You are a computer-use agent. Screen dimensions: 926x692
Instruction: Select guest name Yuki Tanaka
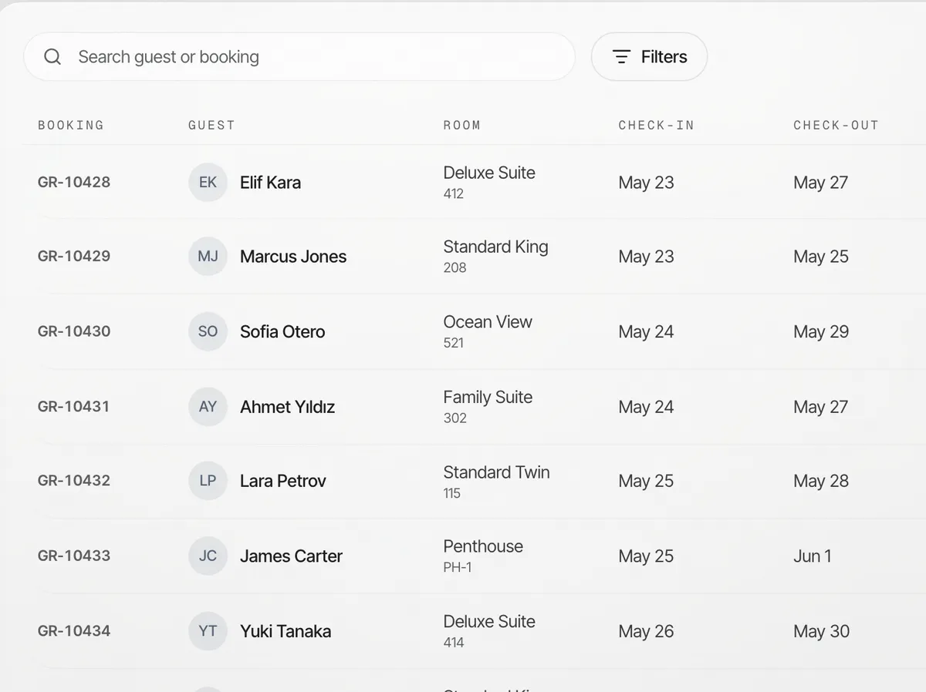click(286, 631)
